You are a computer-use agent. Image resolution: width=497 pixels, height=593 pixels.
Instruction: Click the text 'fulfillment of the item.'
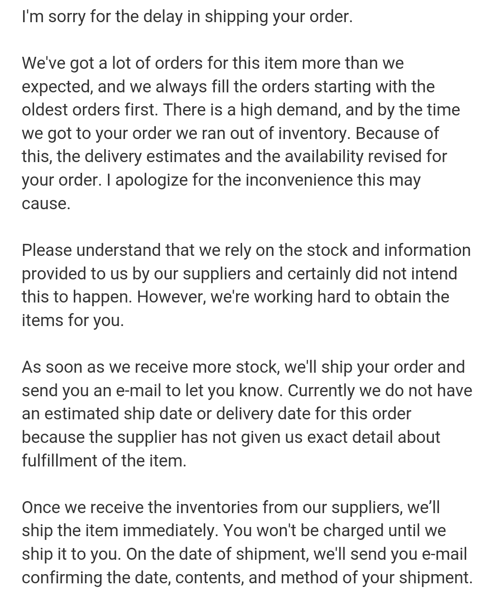point(104,461)
